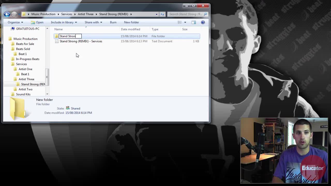The image size is (331, 186).
Task: Click the Burn toolbar button
Action: (x=113, y=22)
